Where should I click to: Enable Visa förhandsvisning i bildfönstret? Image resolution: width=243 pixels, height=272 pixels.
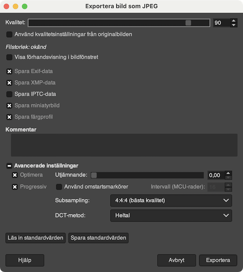tap(9, 57)
